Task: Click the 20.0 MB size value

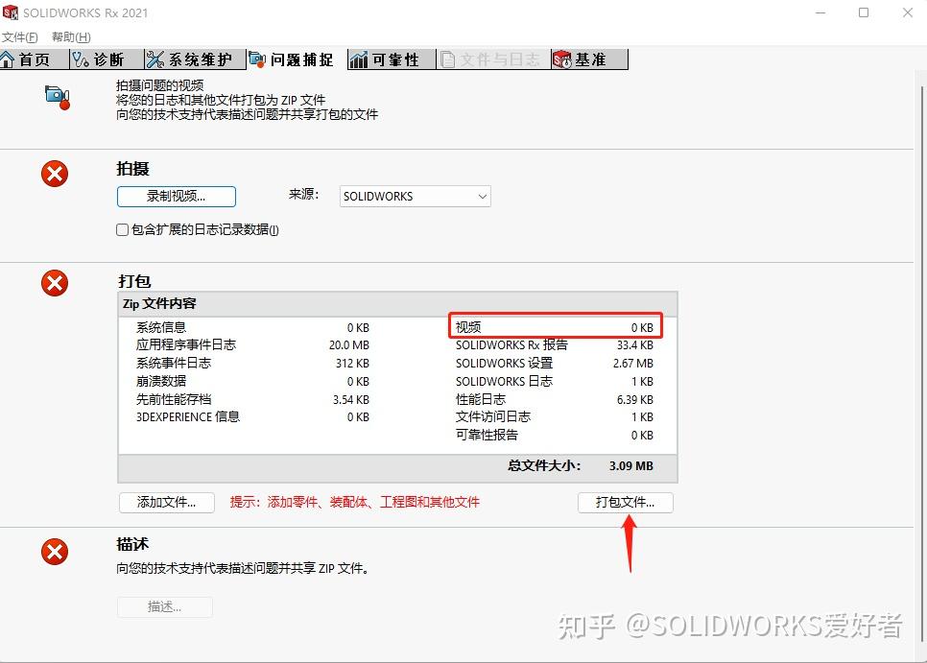Action: (x=348, y=345)
